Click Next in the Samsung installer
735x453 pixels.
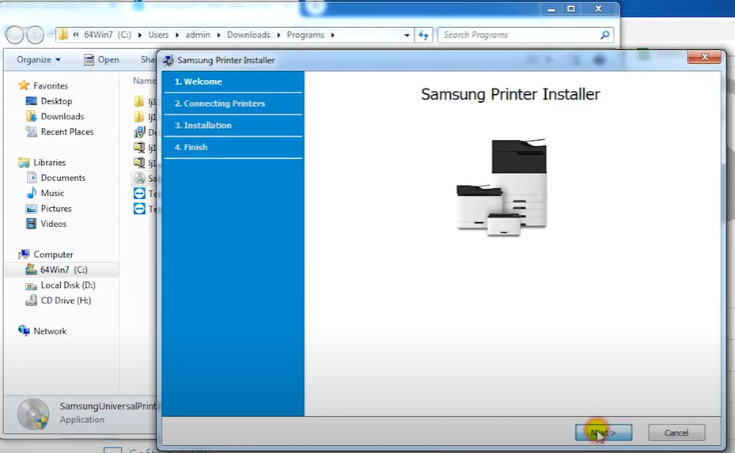coord(604,432)
